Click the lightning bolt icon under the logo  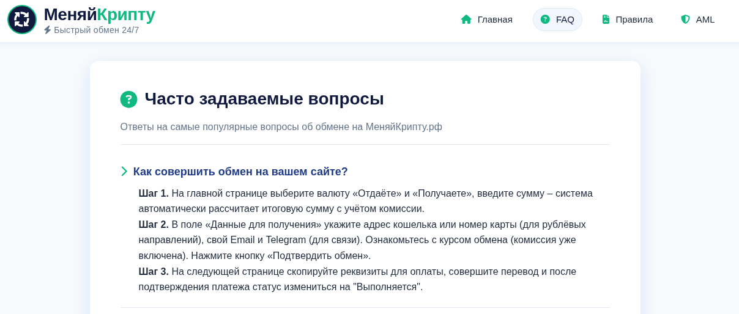point(47,30)
